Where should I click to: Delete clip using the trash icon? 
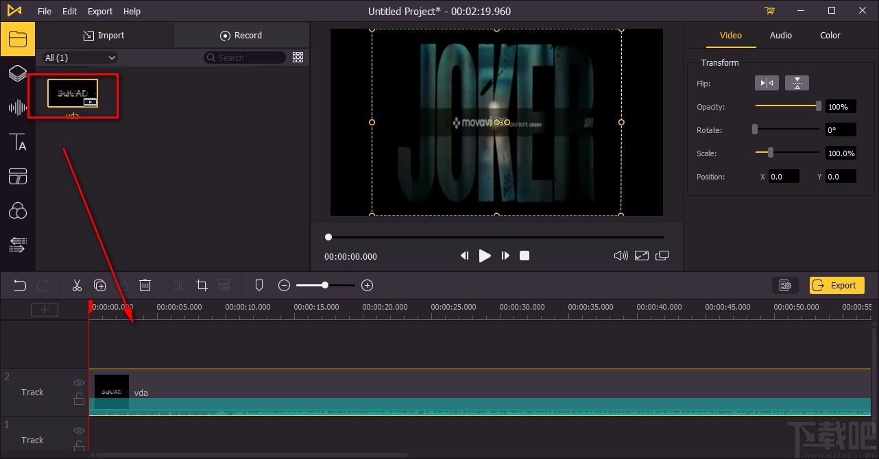pyautogui.click(x=145, y=286)
